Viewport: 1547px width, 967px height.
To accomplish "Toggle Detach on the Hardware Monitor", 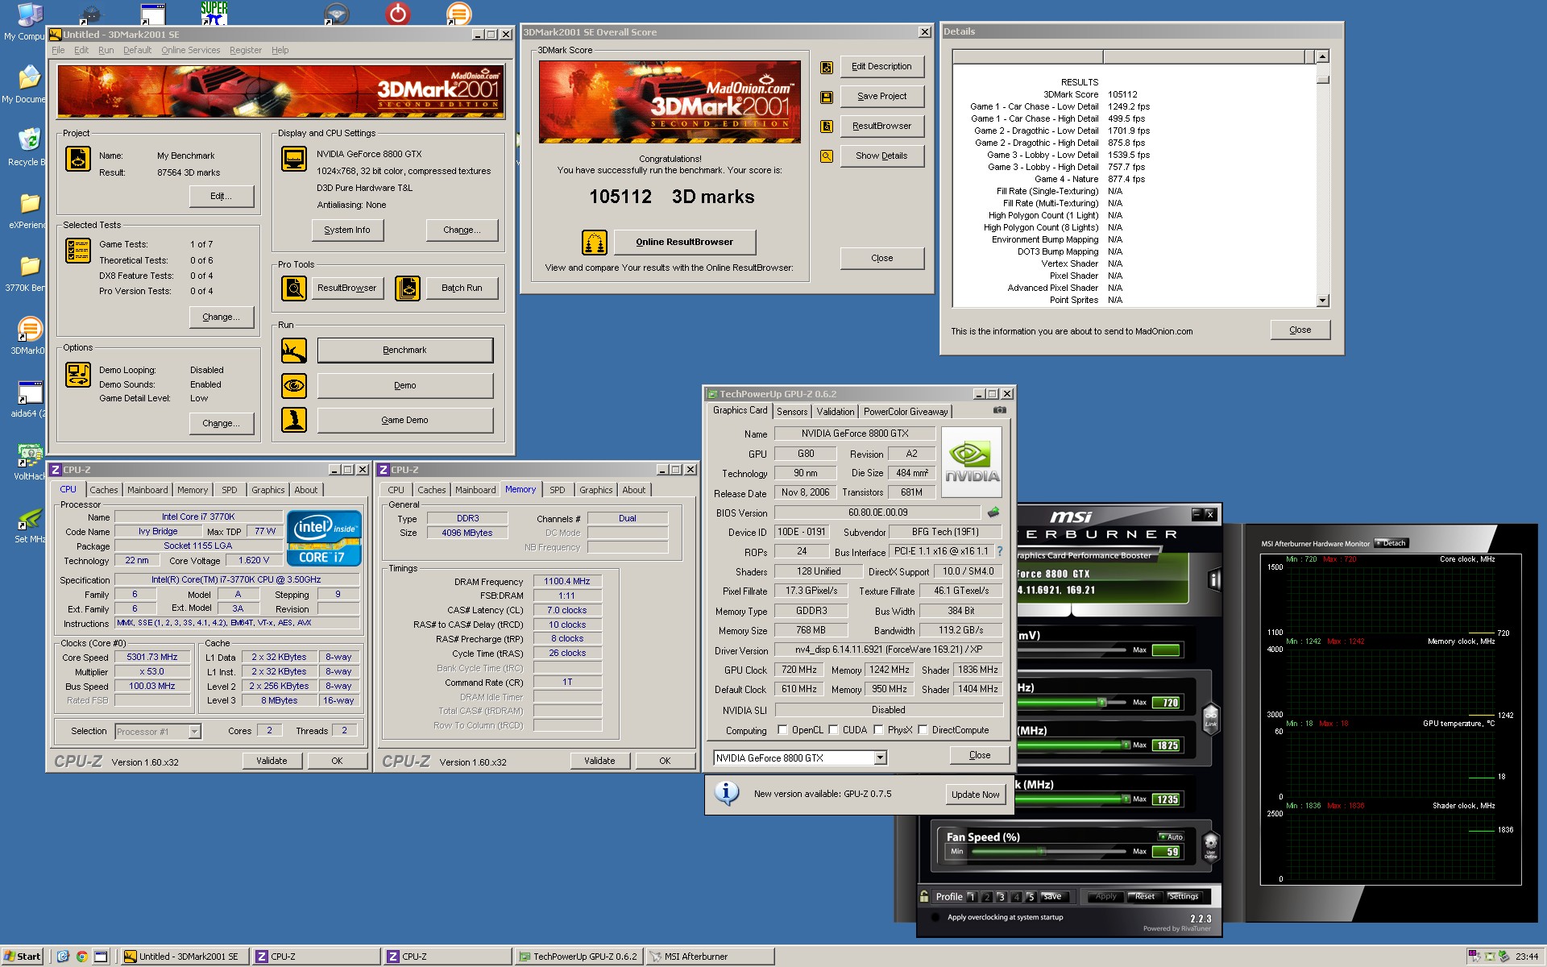I will [1391, 543].
